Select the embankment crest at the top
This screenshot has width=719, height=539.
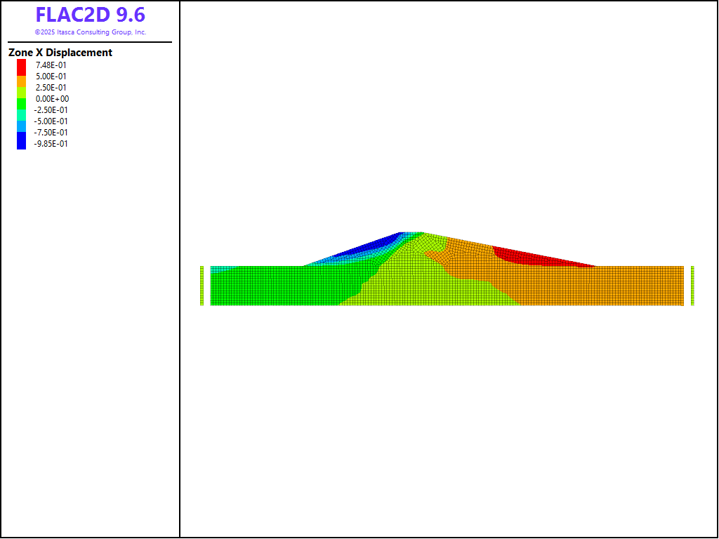411,234
